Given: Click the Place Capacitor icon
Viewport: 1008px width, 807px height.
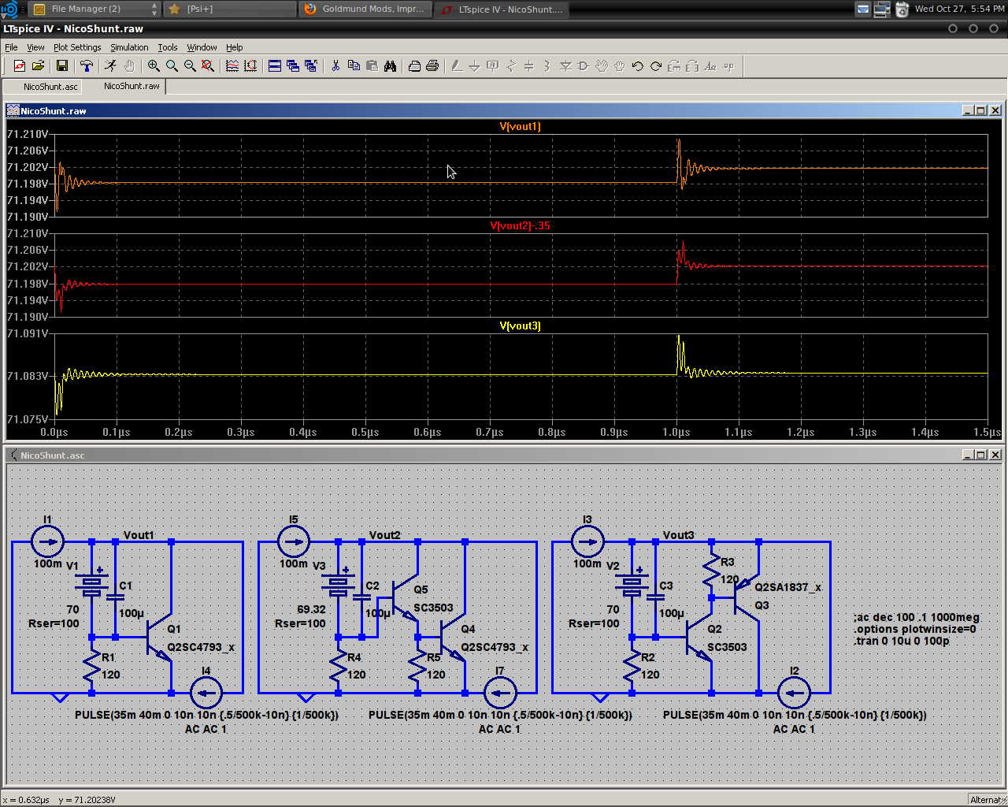Looking at the screenshot, I should tap(529, 66).
